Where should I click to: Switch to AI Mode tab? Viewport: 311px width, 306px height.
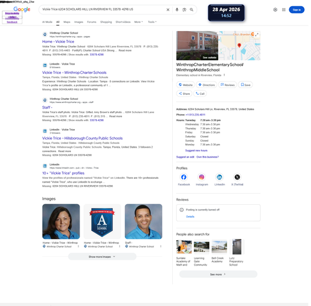(x=47, y=22)
